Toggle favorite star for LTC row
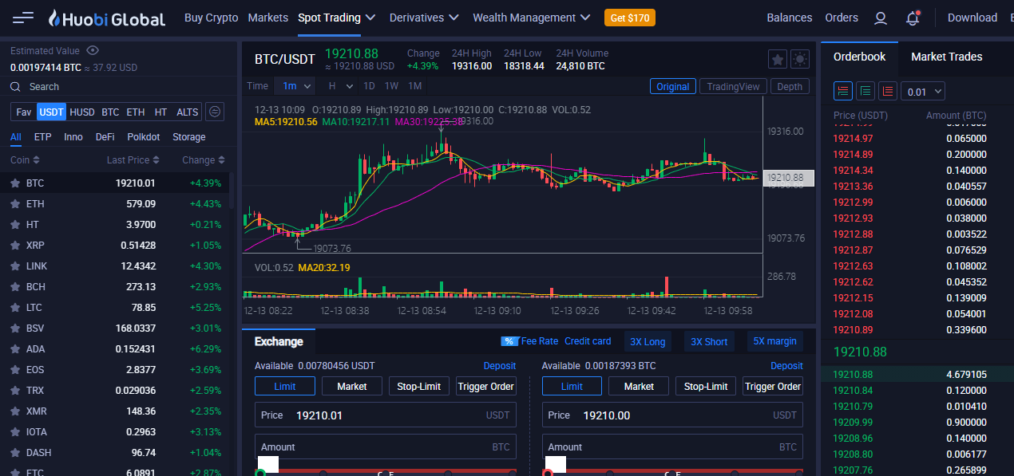Screen dimensions: 1014x476 pyautogui.click(x=14, y=308)
